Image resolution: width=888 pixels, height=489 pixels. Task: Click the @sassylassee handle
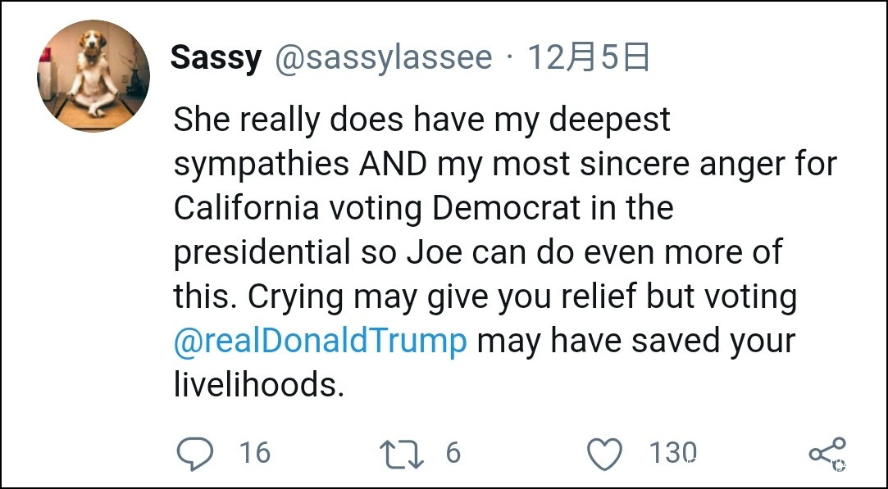[x=383, y=58]
